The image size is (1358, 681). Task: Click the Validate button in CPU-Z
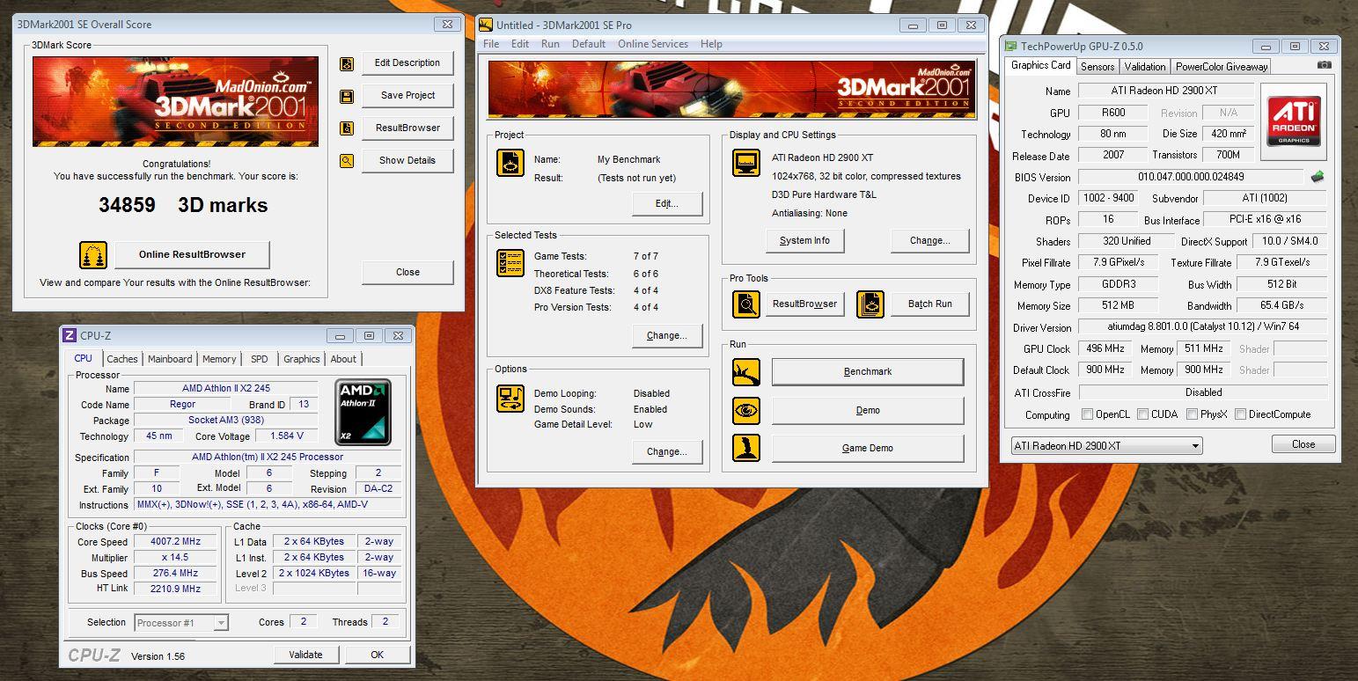coord(305,655)
